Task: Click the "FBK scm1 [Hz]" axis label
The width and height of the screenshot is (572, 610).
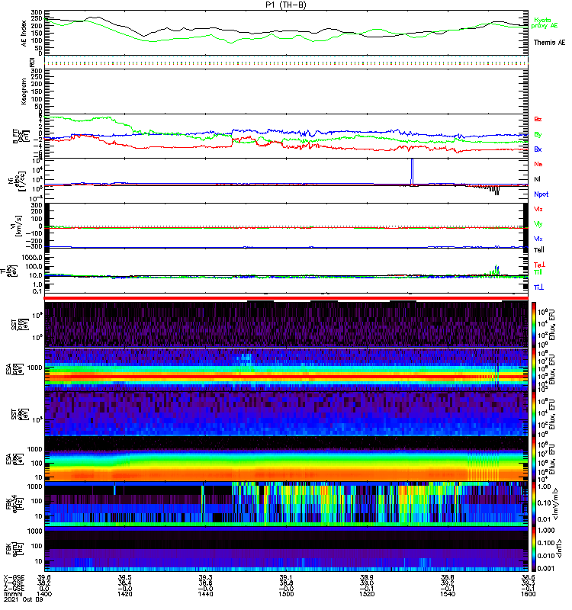Action: (x=14, y=549)
